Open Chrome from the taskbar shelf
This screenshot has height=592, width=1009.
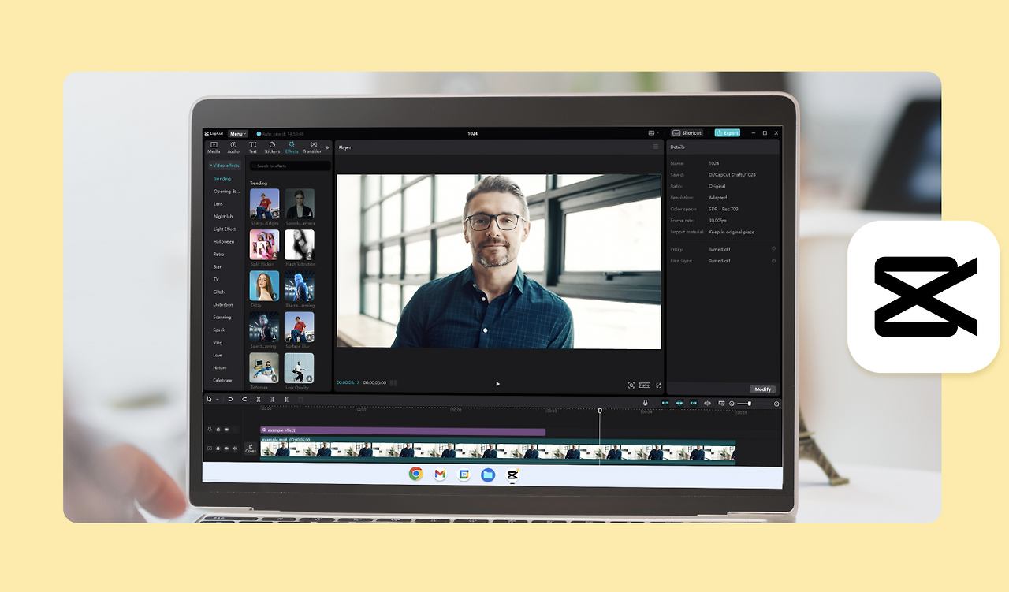pyautogui.click(x=415, y=474)
